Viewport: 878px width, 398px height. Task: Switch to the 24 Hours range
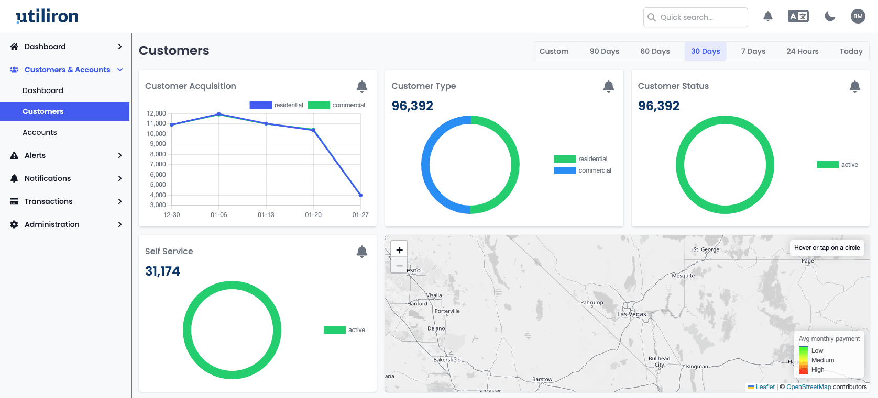[x=803, y=51]
